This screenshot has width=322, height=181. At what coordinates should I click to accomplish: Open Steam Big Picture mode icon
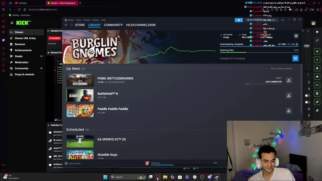(x=283, y=20)
